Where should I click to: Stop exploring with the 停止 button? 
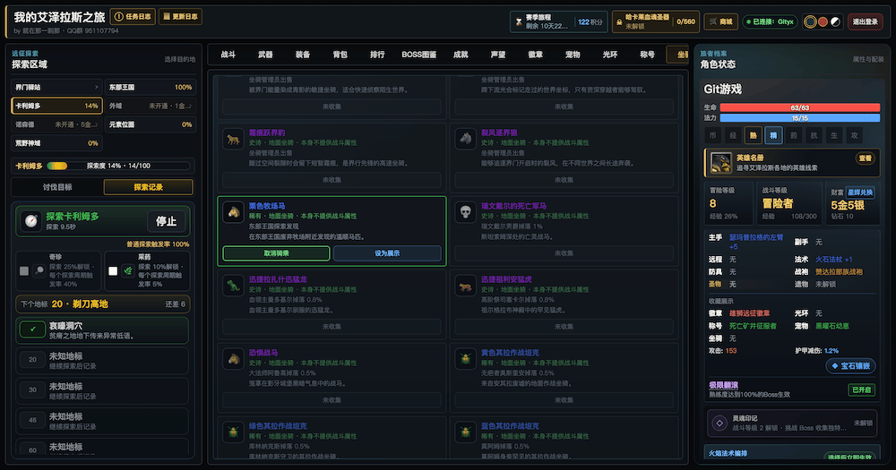click(x=167, y=221)
